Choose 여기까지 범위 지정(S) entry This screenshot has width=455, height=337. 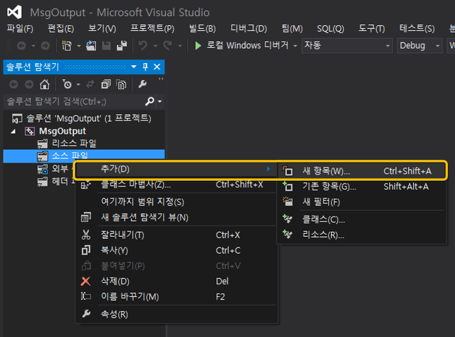point(176,202)
